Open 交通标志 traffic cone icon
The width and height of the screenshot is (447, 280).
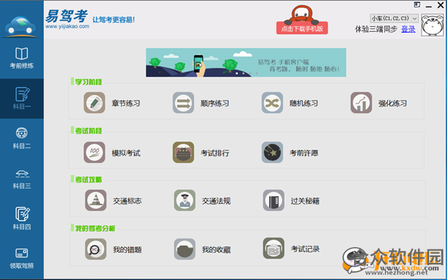tap(95, 200)
